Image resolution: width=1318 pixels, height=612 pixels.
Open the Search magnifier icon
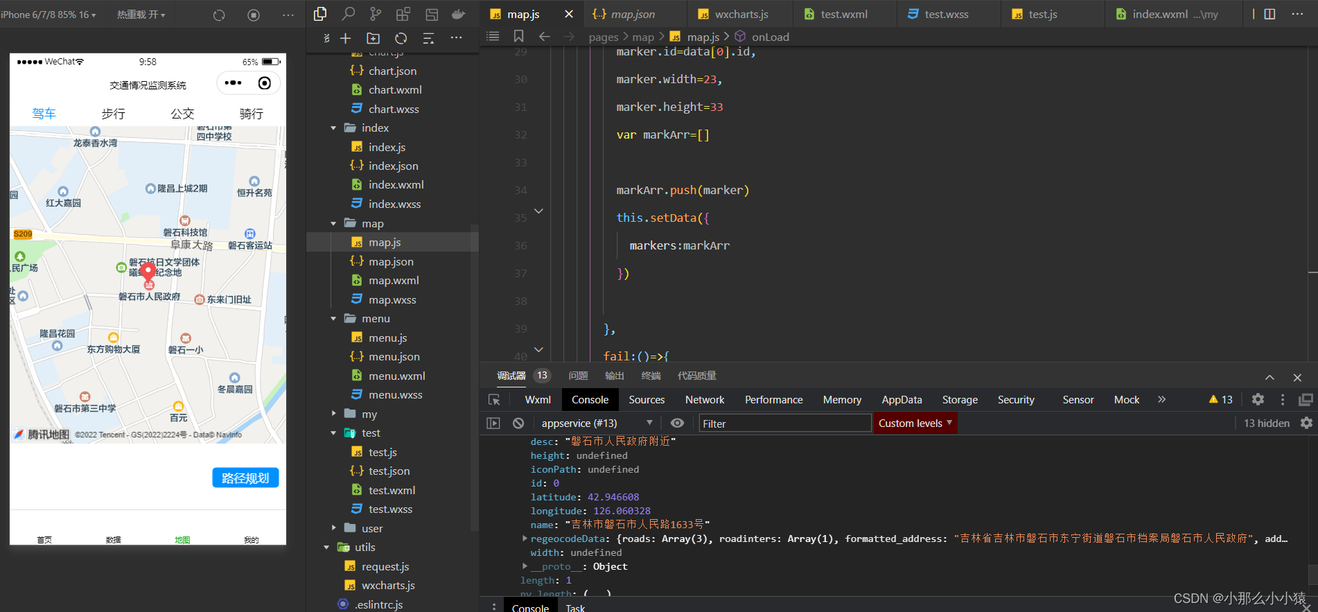coord(349,14)
